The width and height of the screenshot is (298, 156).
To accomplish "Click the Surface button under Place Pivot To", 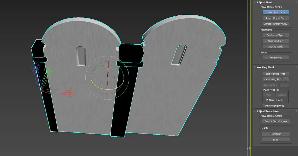I will pyautogui.click(x=282, y=95).
